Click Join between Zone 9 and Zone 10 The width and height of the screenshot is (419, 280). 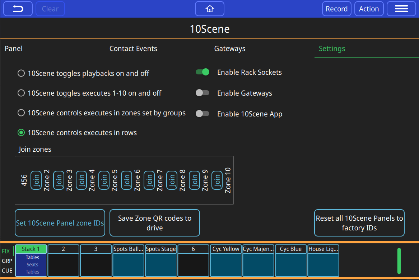click(217, 180)
